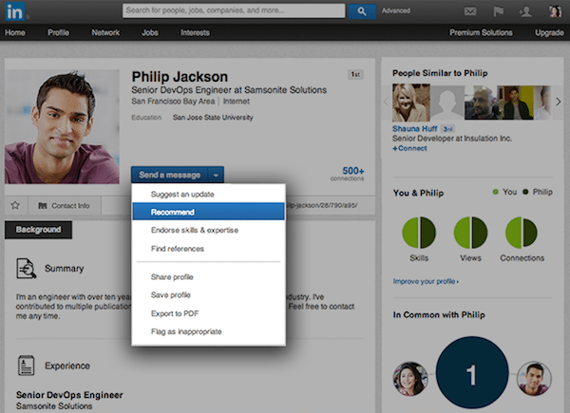
Task: Select Endorse skills & expertise option
Action: click(209, 230)
